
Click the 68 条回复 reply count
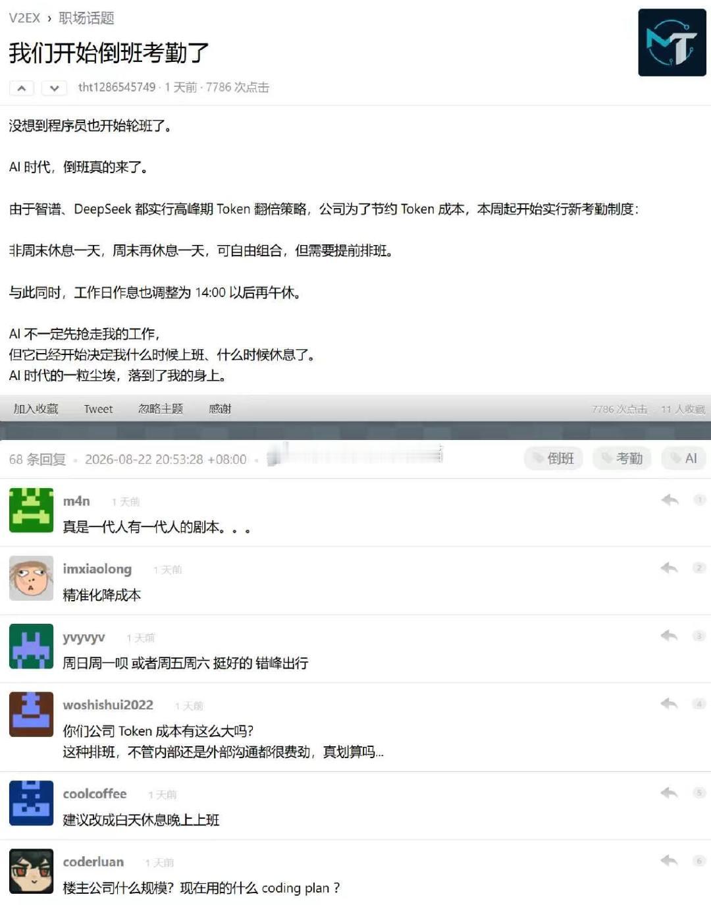click(x=38, y=459)
